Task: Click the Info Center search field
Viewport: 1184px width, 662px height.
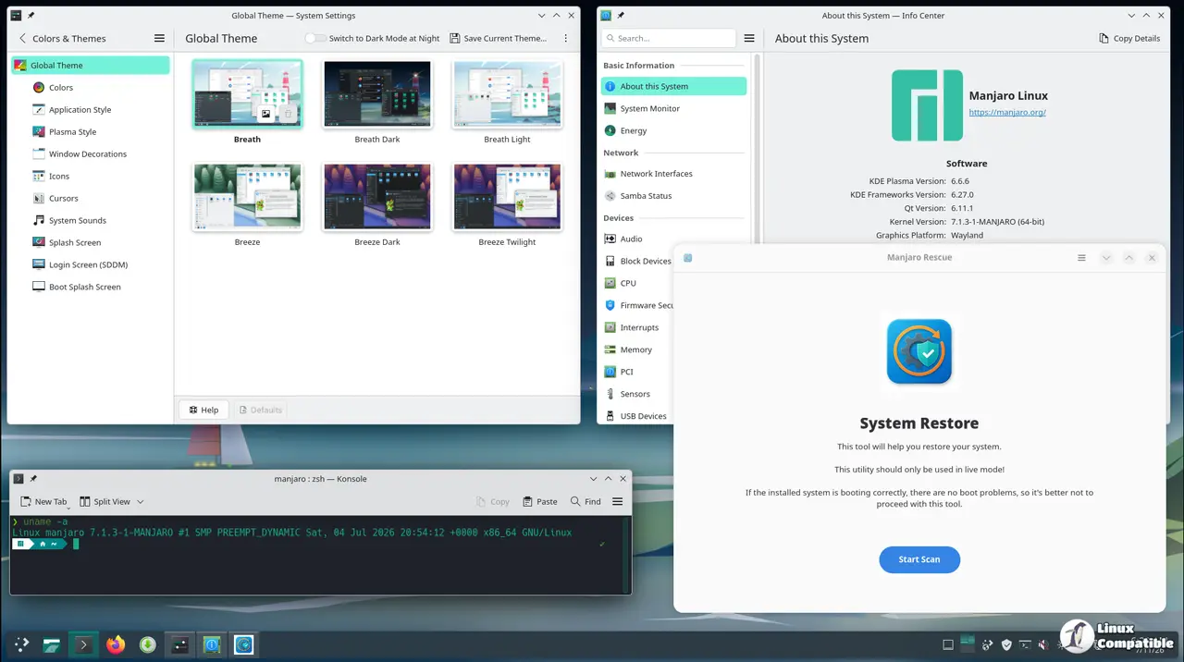Action: (x=668, y=39)
